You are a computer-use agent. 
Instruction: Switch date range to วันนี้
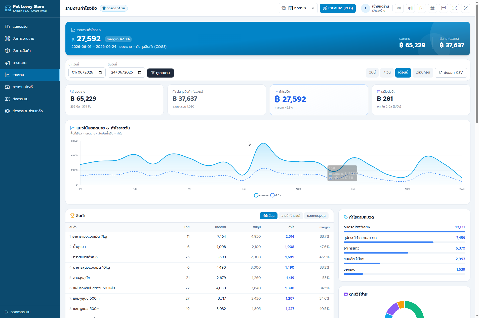[x=372, y=73]
